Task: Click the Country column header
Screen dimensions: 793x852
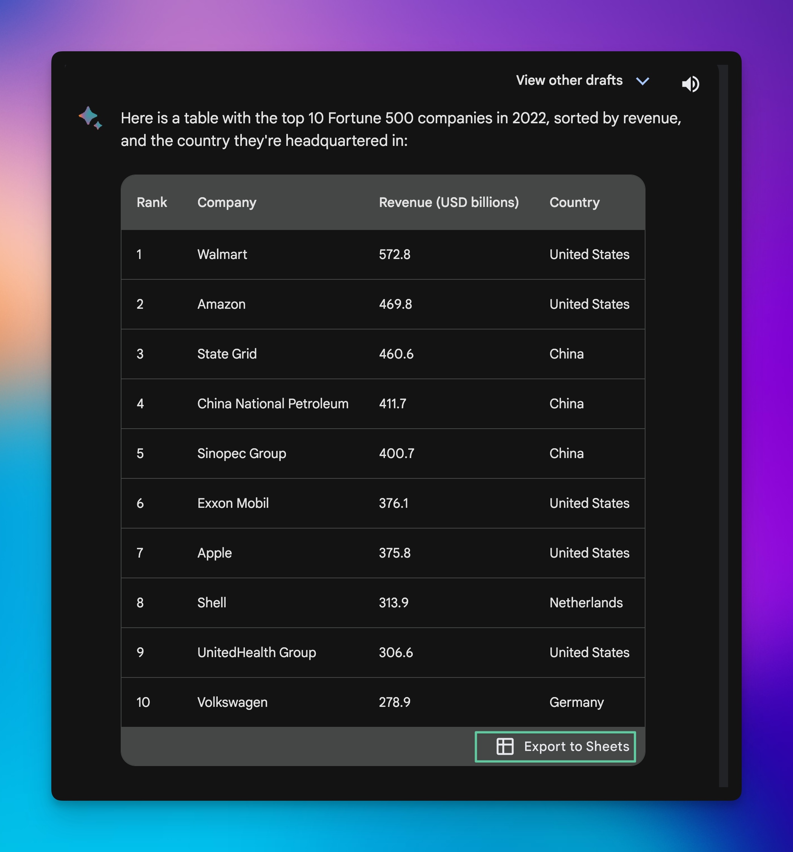Action: pos(575,203)
